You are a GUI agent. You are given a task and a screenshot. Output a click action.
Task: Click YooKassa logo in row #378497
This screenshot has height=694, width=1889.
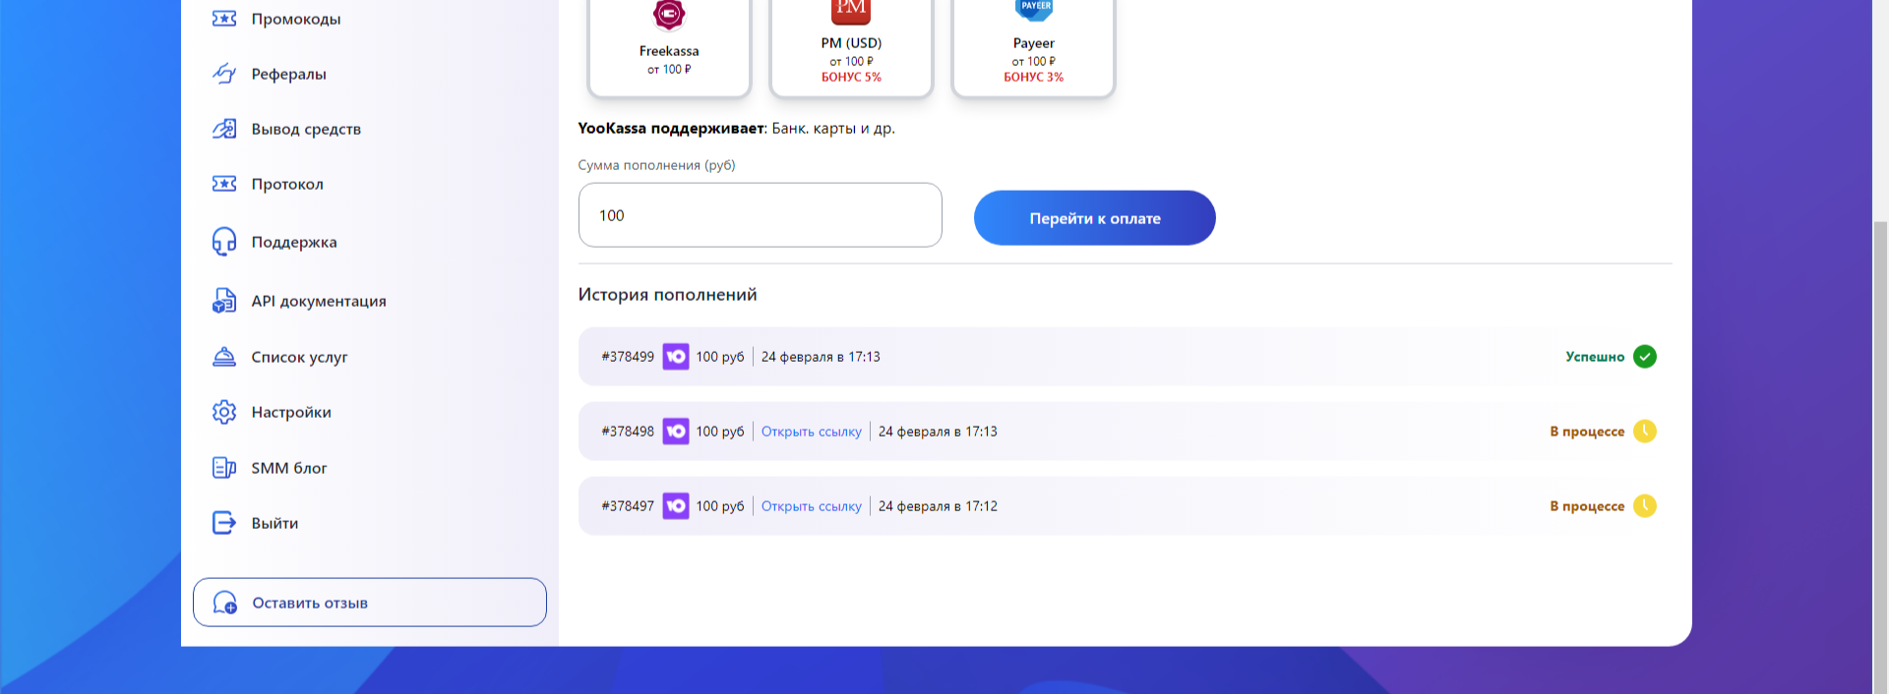point(676,506)
